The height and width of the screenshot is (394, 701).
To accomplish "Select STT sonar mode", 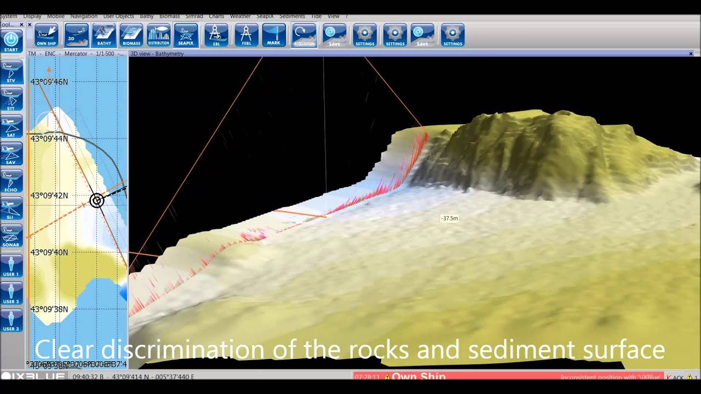I will coord(11,100).
